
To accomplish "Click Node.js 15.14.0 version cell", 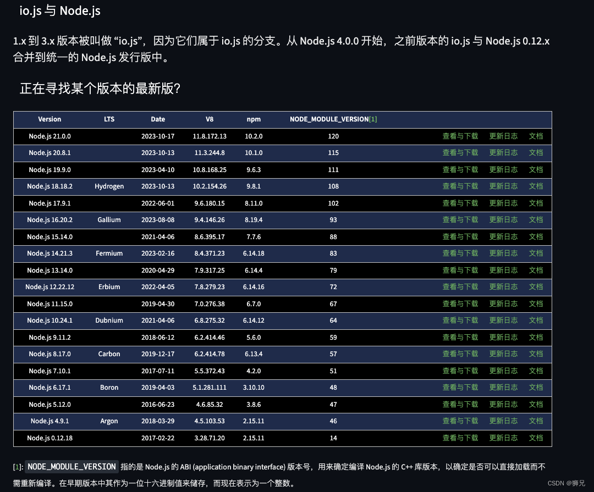I will coord(50,237).
